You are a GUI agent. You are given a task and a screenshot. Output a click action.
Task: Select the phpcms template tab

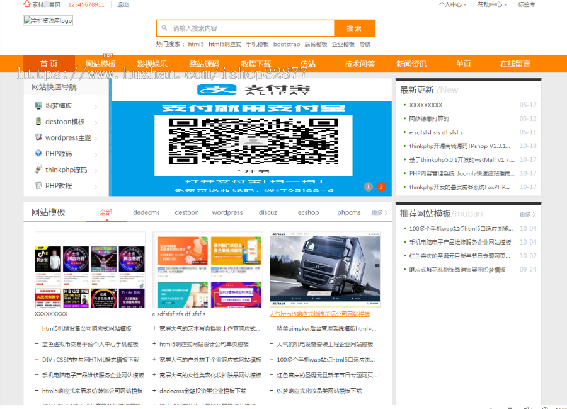[348, 212]
